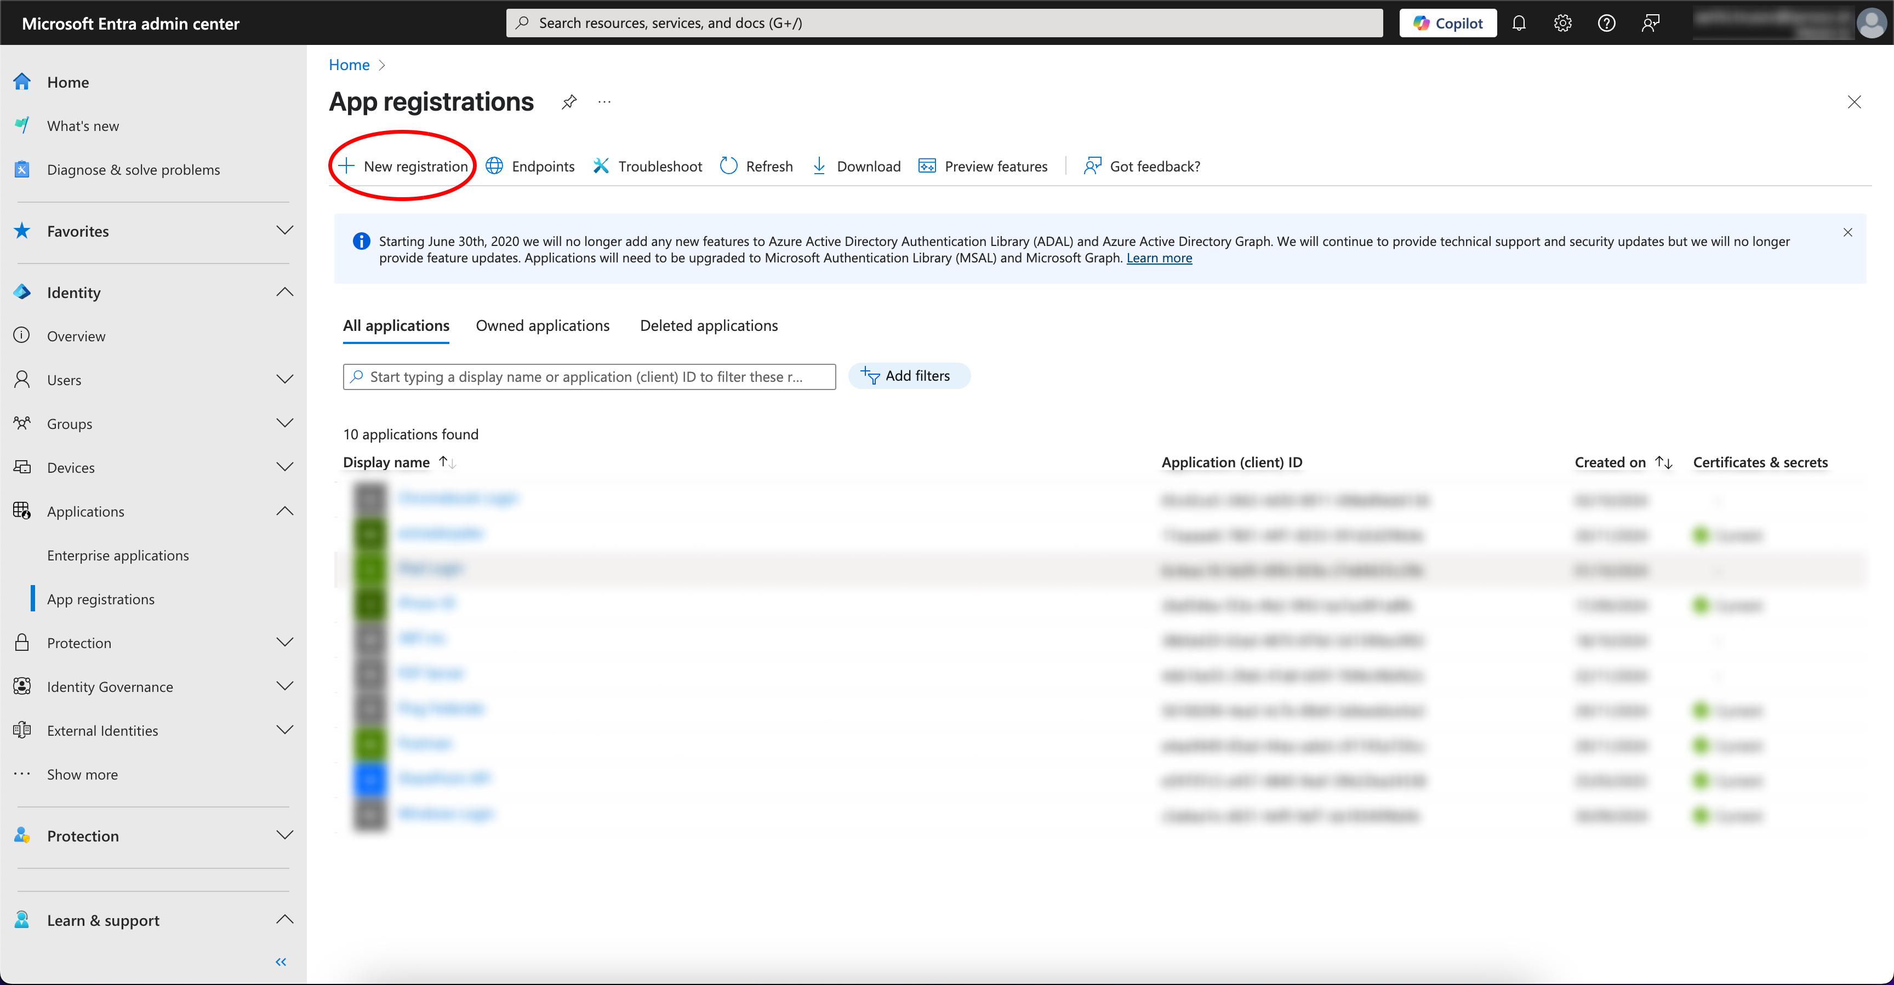The width and height of the screenshot is (1894, 985).
Task: Collapse the Identity section chevron
Action: (x=284, y=293)
